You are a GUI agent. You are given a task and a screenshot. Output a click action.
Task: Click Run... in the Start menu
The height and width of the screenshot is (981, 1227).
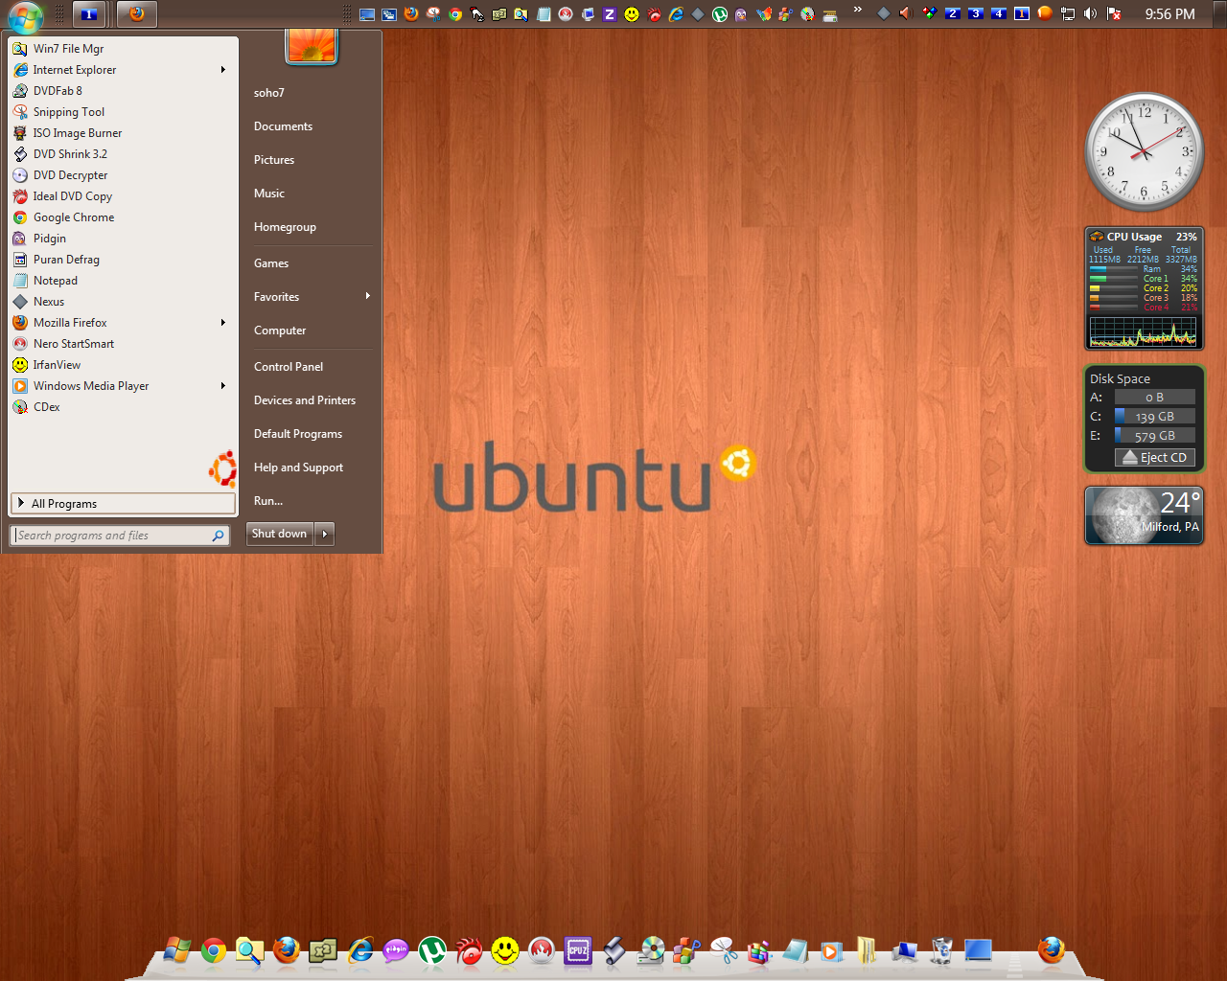click(x=268, y=501)
